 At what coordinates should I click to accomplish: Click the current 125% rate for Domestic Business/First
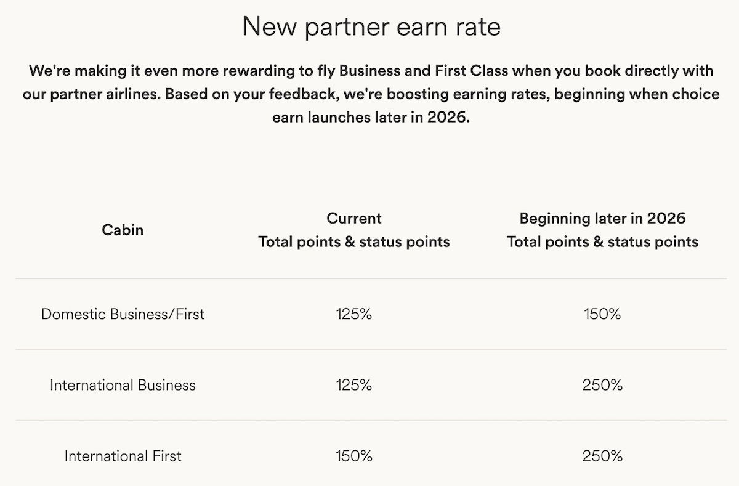pyautogui.click(x=354, y=314)
